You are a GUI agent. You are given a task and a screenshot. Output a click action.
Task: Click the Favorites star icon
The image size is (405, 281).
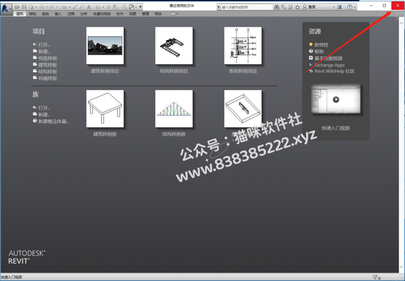click(x=297, y=7)
